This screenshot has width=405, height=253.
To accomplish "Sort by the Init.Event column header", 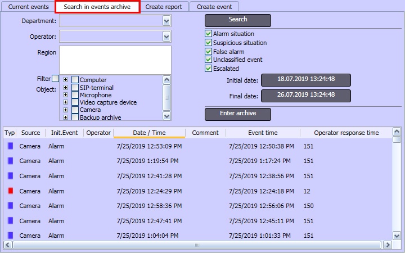I will click(x=64, y=133).
